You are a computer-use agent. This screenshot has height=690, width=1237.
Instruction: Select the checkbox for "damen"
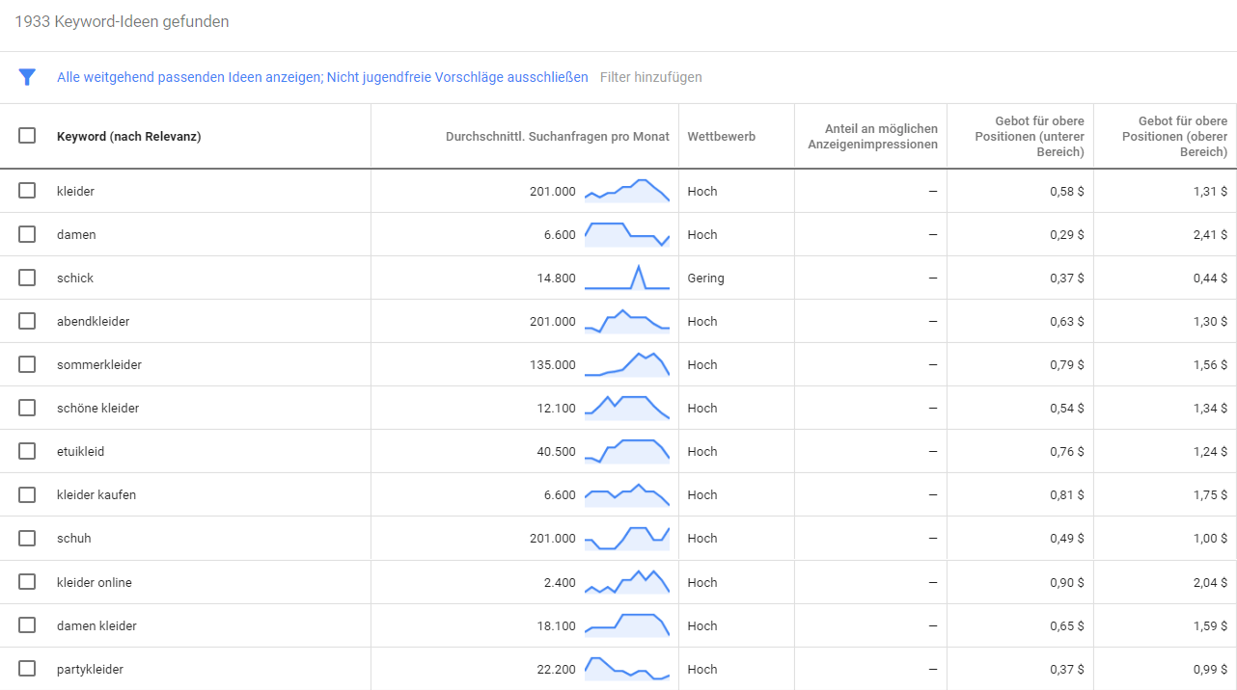coord(27,233)
